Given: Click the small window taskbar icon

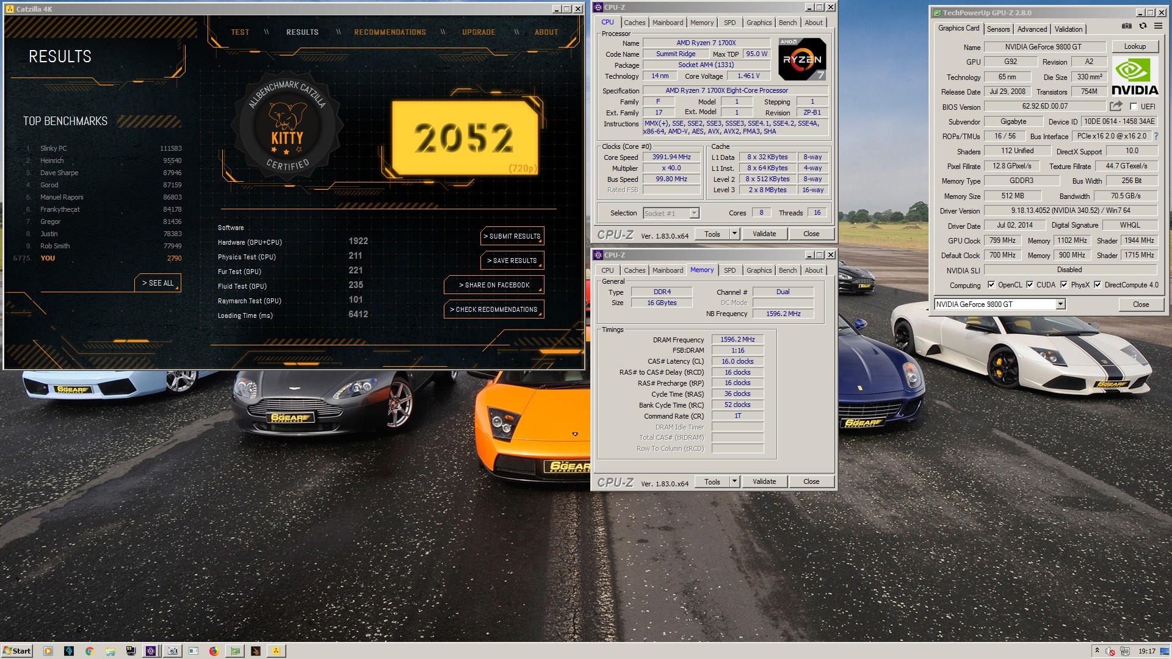Looking at the screenshot, I should 194,651.
